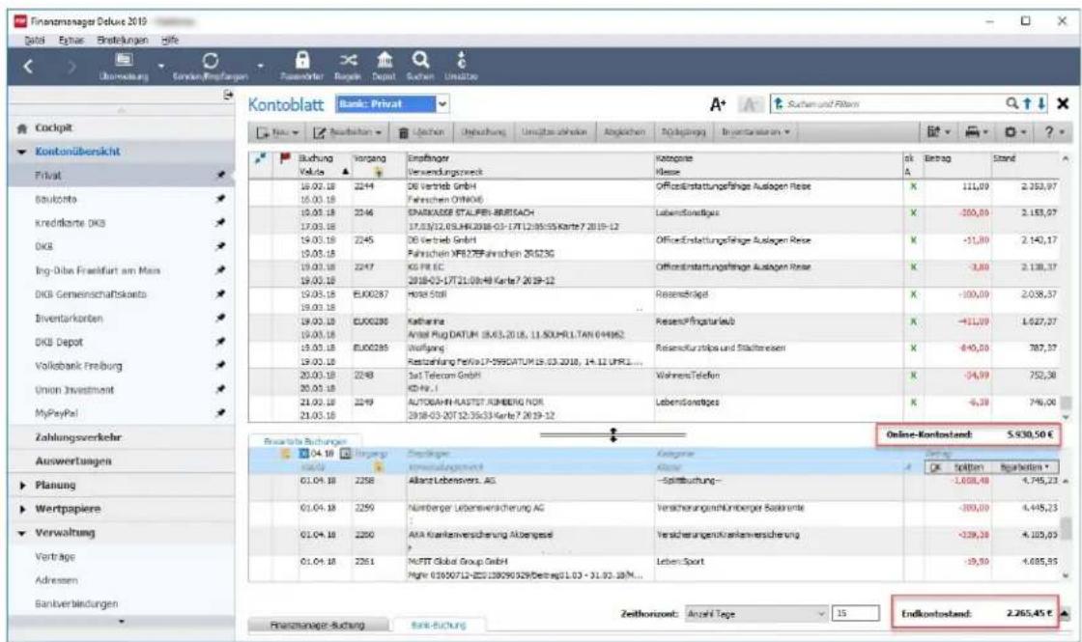
Task: Click the expected bookings list scrollbar
Action: click(1067, 527)
